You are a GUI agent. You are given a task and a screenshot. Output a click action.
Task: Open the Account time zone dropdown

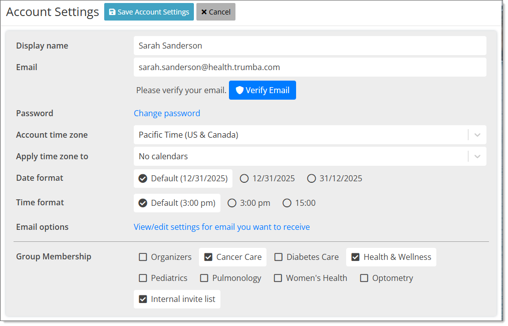[x=476, y=135]
